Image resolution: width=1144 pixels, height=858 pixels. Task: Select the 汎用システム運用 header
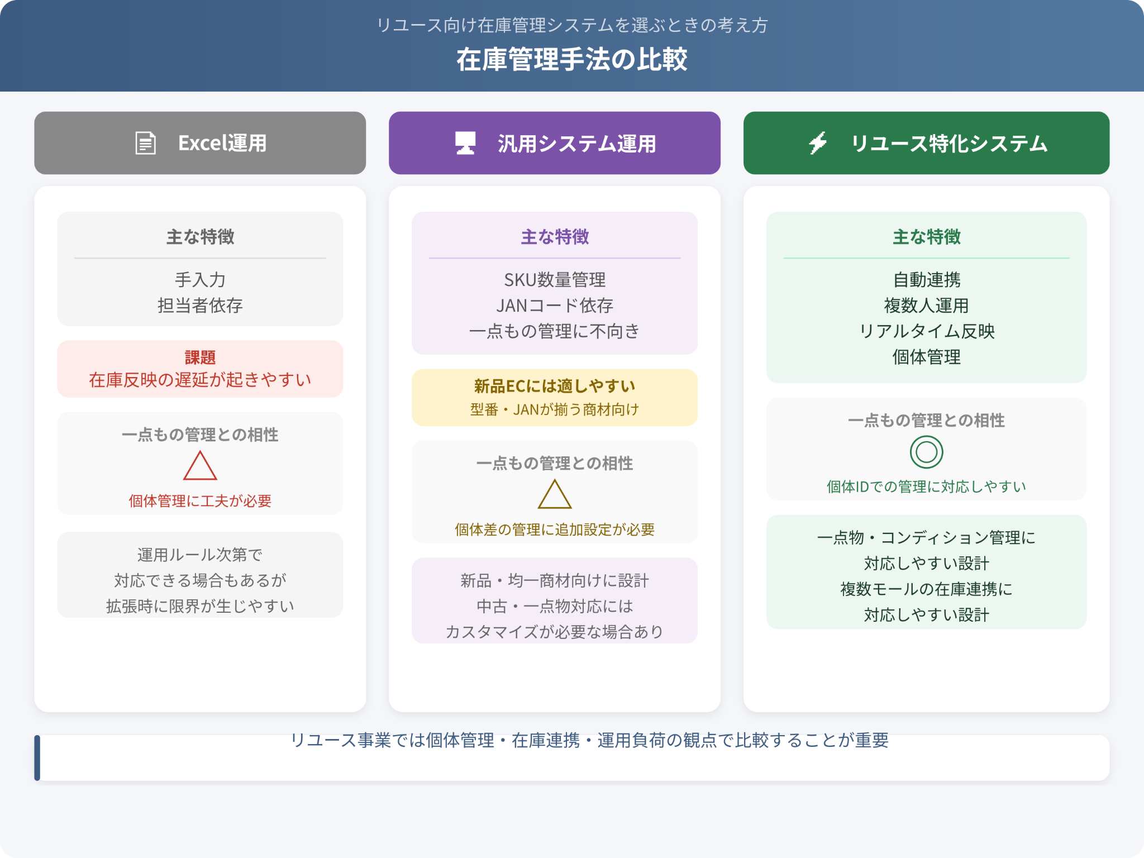(x=555, y=143)
